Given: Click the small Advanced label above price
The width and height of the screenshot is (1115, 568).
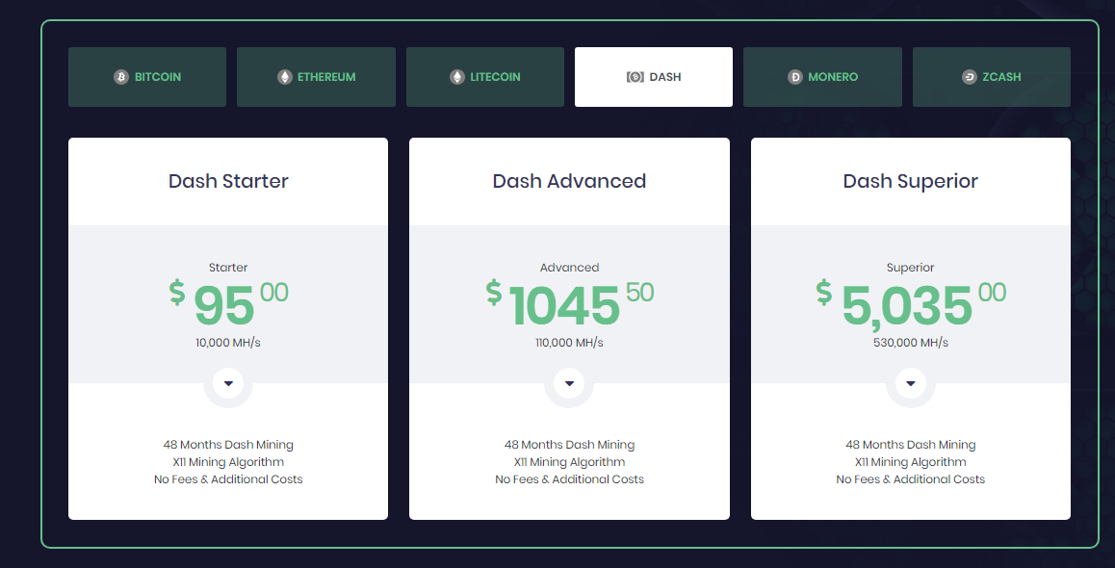Looking at the screenshot, I should pyautogui.click(x=569, y=268).
